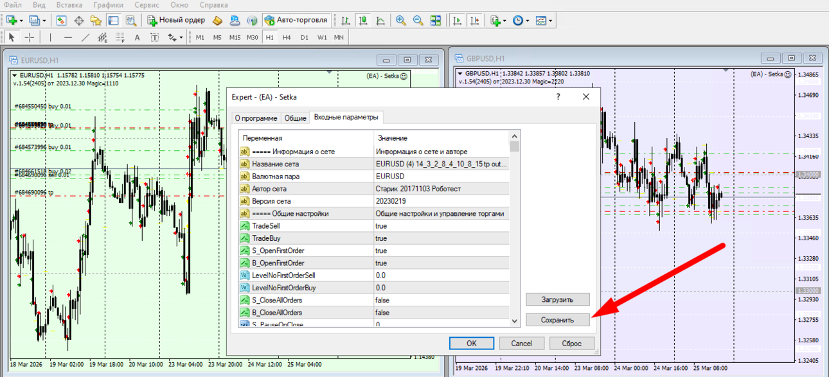The height and width of the screenshot is (377, 829).
Task: Switch to the M1 timeframe
Action: click(x=200, y=37)
